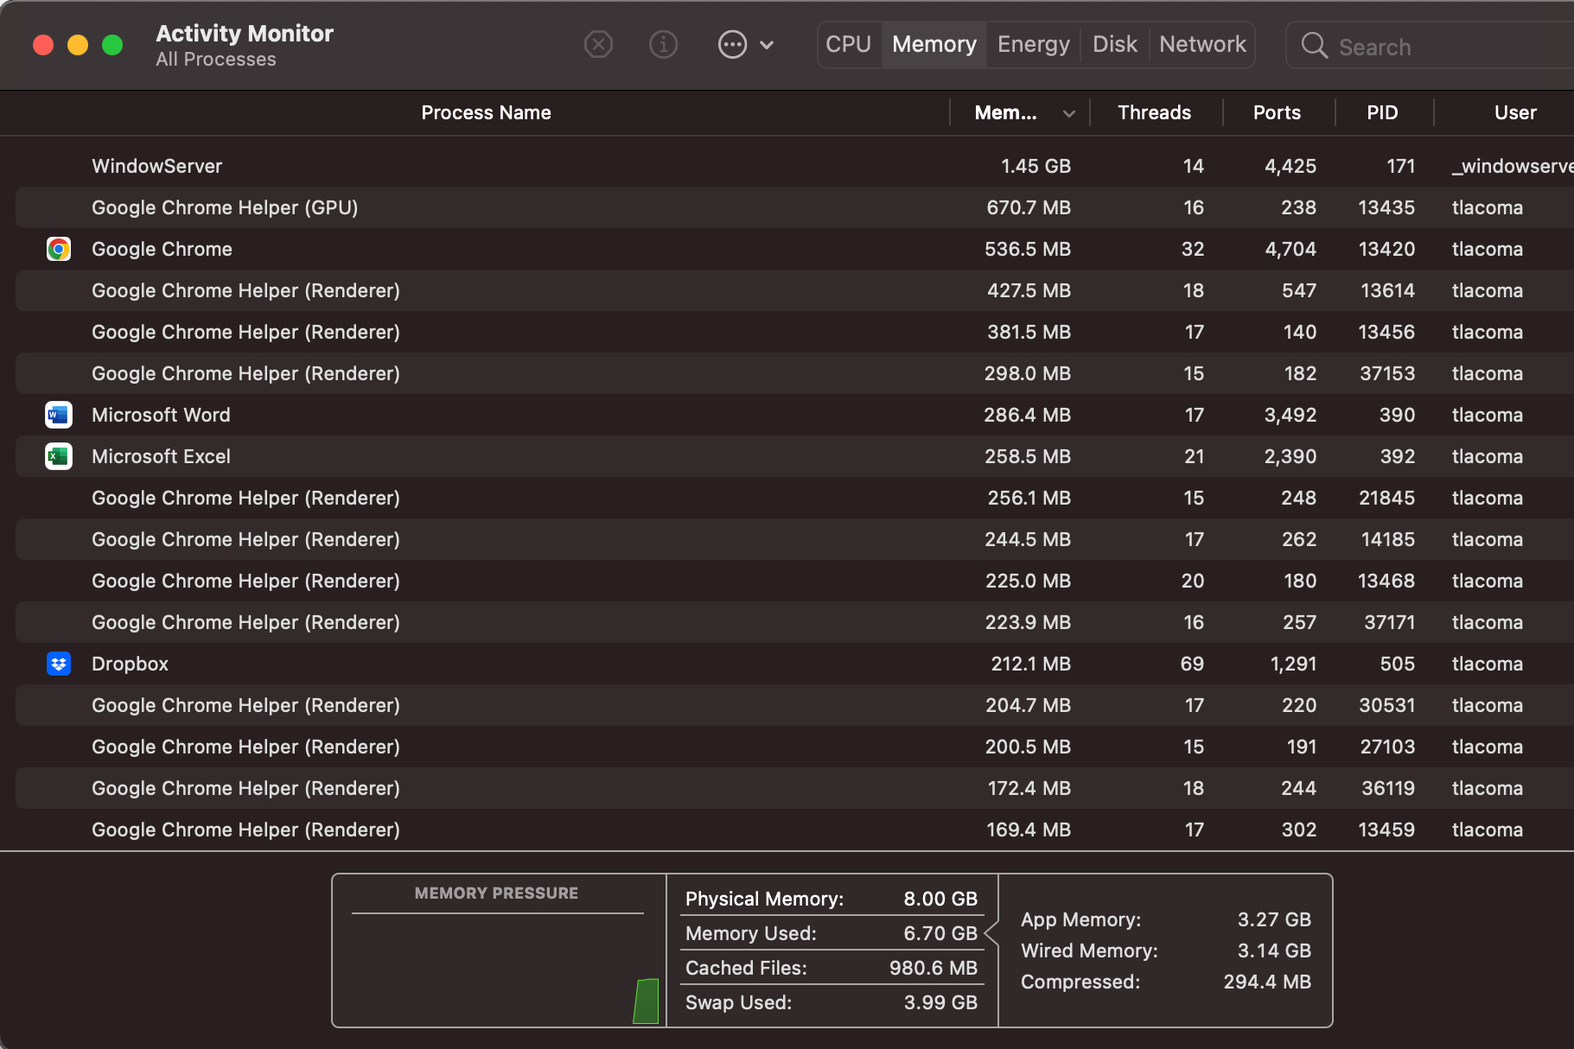Image resolution: width=1574 pixels, height=1049 pixels.
Task: Click the Compressed 294.4 MB entry
Action: click(x=1166, y=982)
